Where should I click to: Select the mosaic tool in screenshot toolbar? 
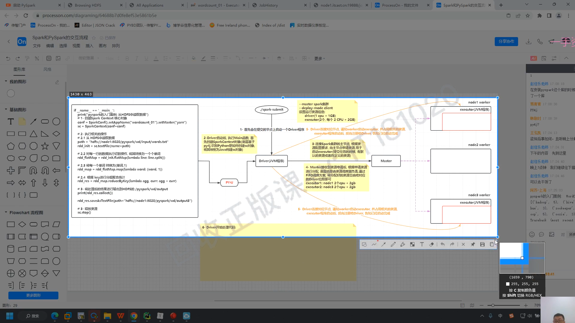tap(412, 244)
